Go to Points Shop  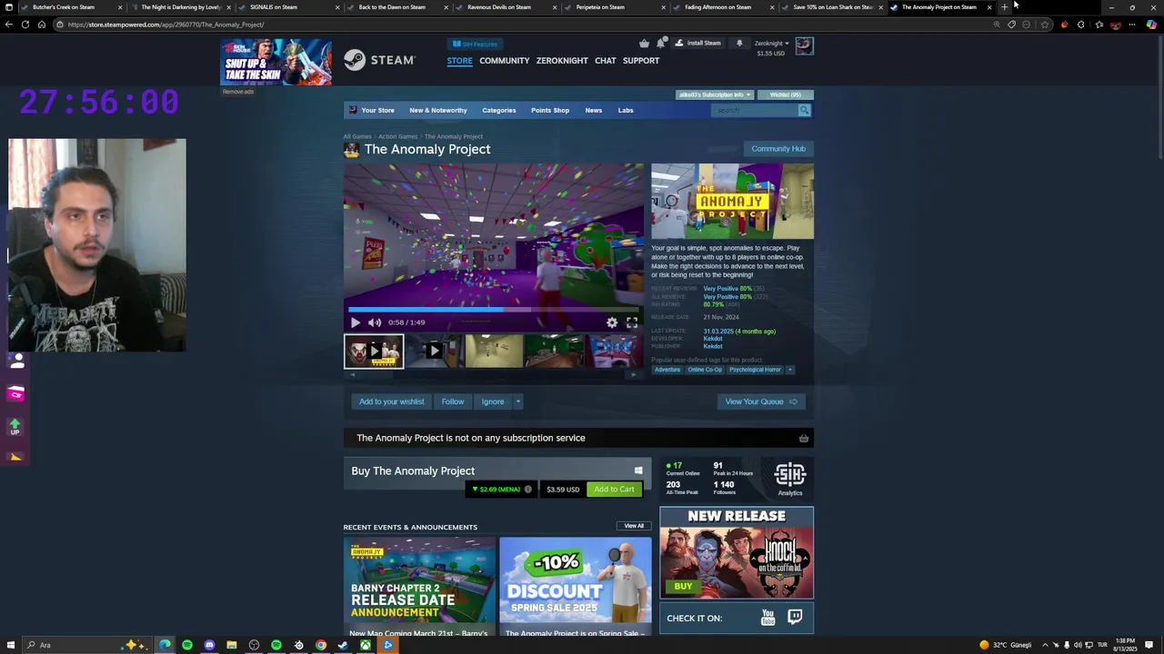tap(550, 111)
